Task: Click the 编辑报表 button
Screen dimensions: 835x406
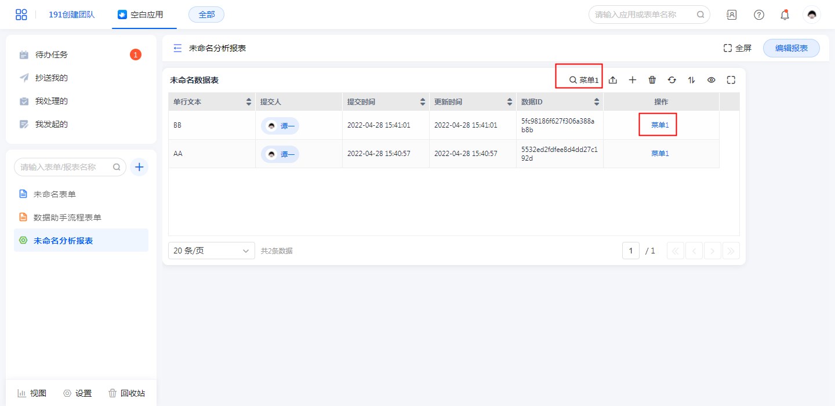Action: (x=791, y=48)
